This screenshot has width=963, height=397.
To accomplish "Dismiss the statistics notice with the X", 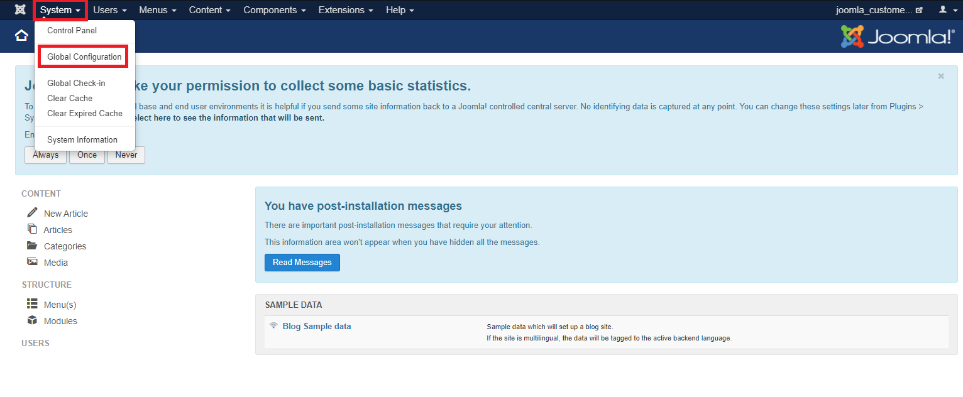I will point(940,76).
